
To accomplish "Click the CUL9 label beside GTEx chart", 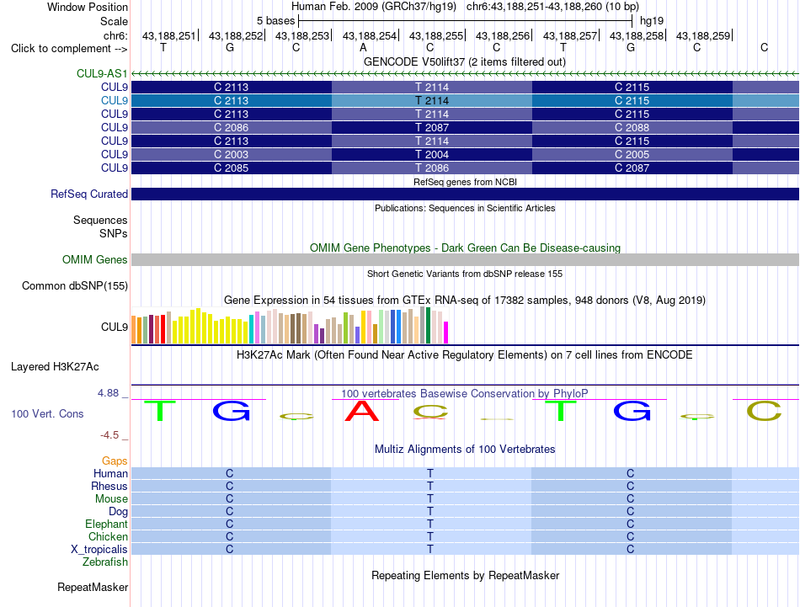I will (115, 327).
